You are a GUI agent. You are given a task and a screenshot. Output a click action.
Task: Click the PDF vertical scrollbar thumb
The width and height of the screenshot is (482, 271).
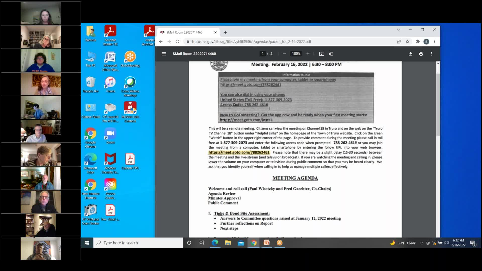tap(438, 104)
